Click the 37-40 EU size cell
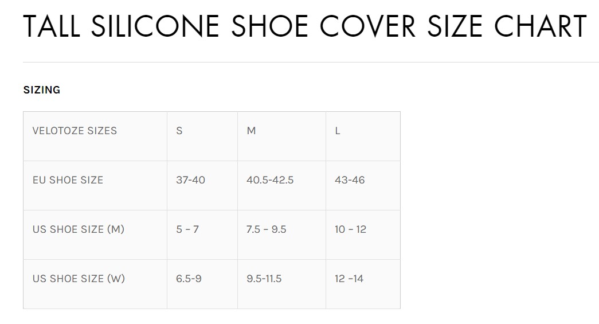The width and height of the screenshot is (599, 324). click(x=190, y=180)
